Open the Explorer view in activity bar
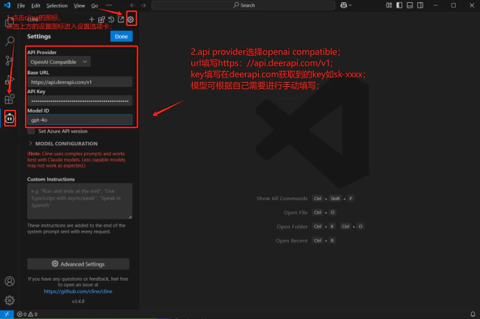This screenshot has height=319, width=480. [x=10, y=22]
